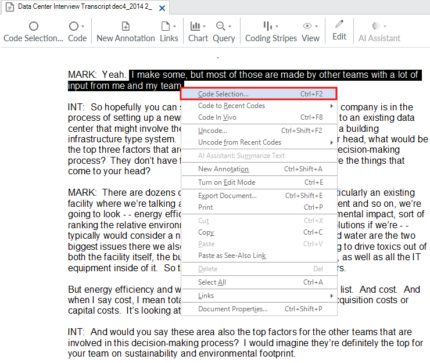Choose Uncode... from the context menu
This screenshot has width=430, height=363.
click(x=259, y=131)
